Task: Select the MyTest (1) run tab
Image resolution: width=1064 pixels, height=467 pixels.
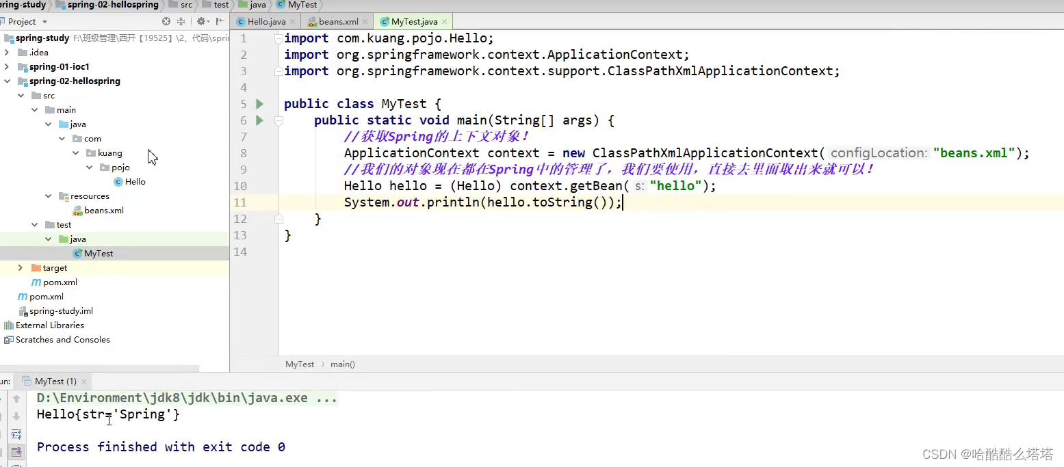Action: (54, 381)
